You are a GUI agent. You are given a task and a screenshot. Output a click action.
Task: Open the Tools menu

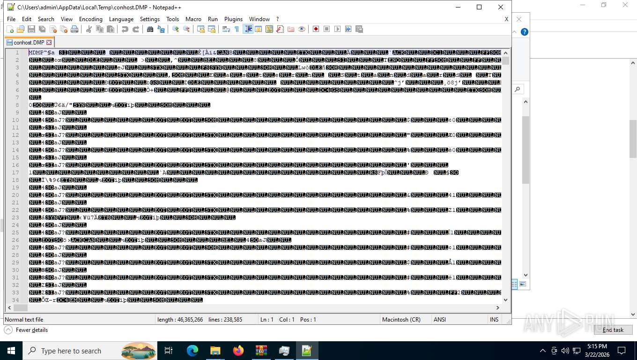click(172, 19)
